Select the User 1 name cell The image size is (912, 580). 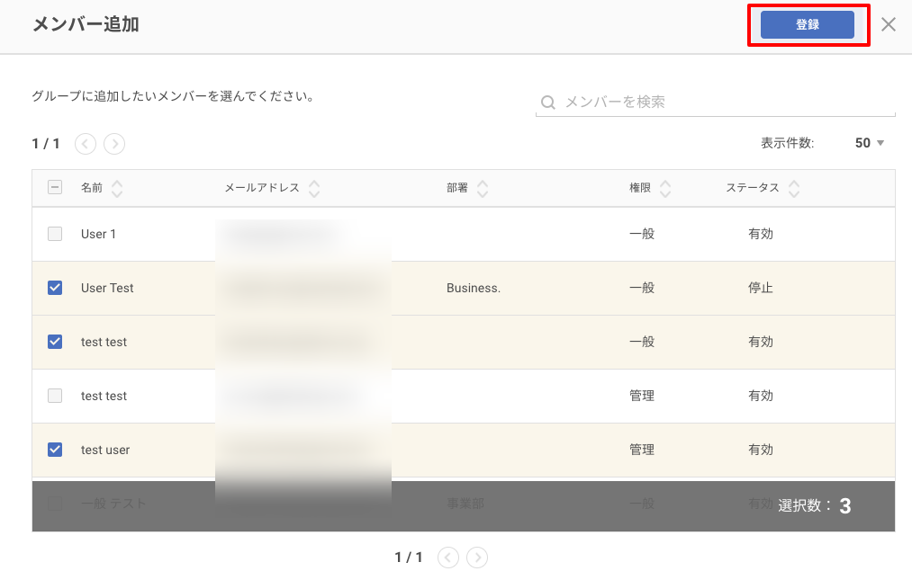(x=98, y=234)
